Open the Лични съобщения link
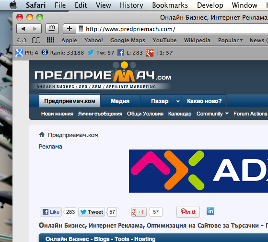Image resolution: width=268 pixels, height=242 pixels. click(100, 114)
